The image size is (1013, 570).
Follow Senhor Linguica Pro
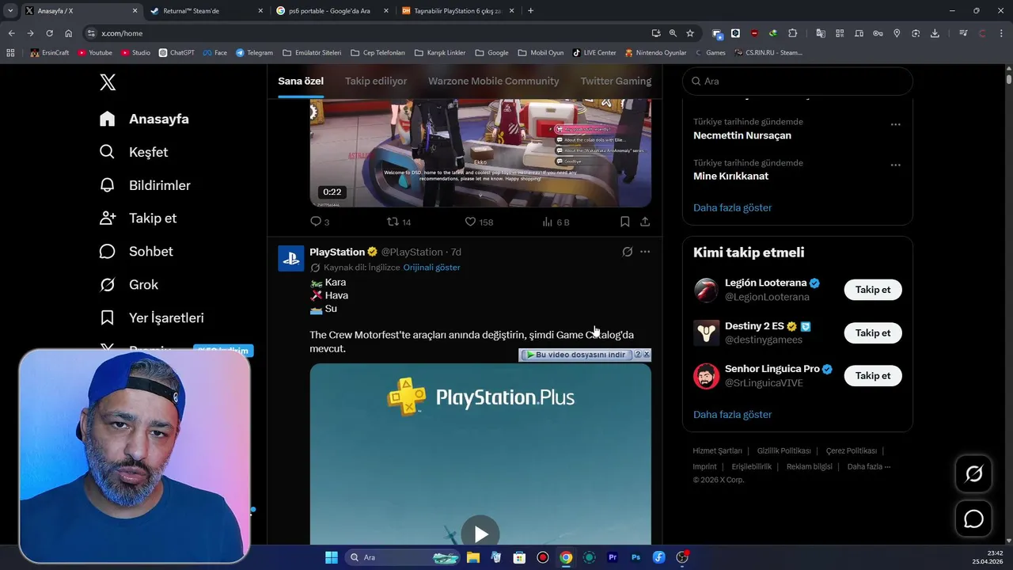click(873, 375)
